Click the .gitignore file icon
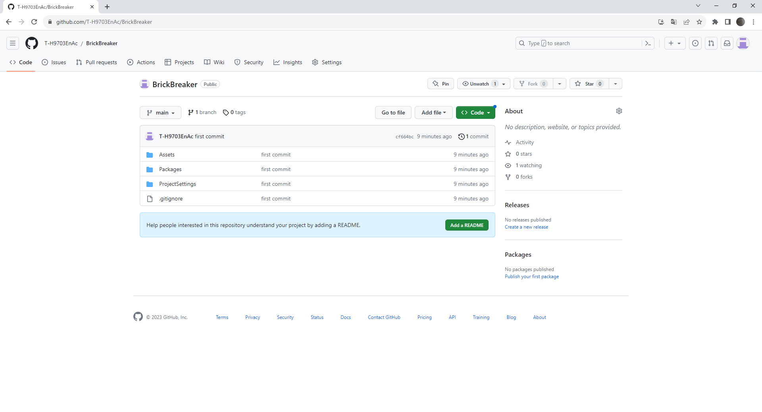 coord(150,198)
